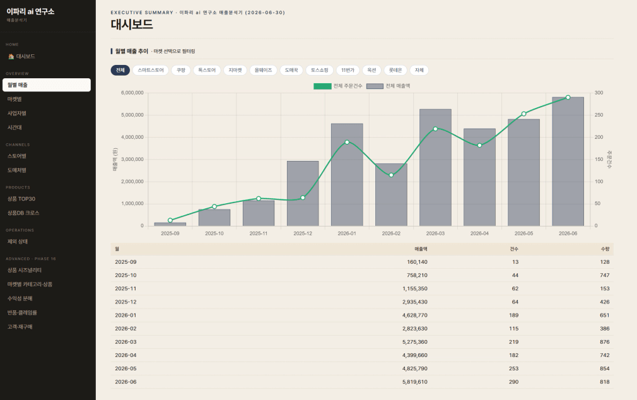Image resolution: width=637 pixels, height=400 pixels.
Task: Select the 2026-01 table row
Action: [362, 315]
